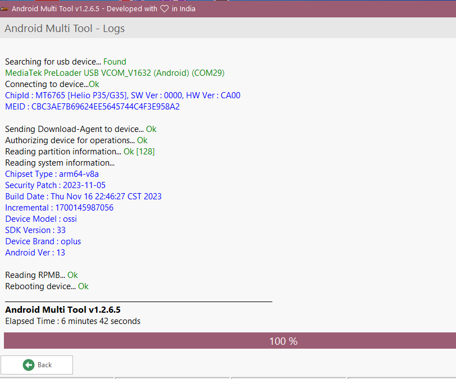Click the green back arrow icon

tap(29, 365)
